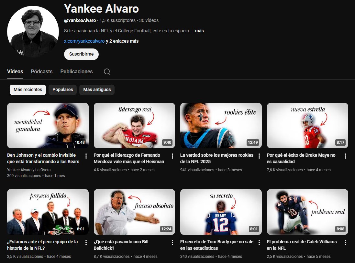Open the channel search magnifier icon
The height and width of the screenshot is (263, 355).
point(107,72)
